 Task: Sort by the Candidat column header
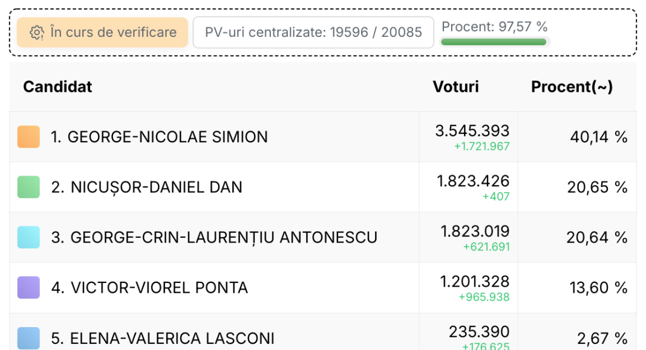[x=57, y=87]
